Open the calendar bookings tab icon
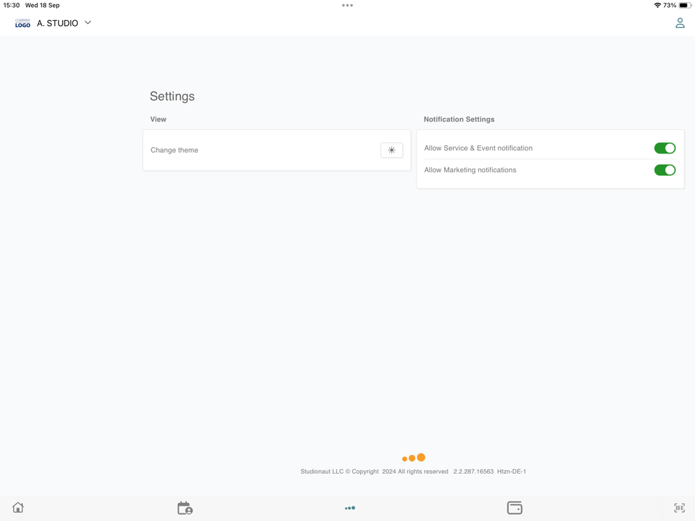This screenshot has width=695, height=521. 185,508
